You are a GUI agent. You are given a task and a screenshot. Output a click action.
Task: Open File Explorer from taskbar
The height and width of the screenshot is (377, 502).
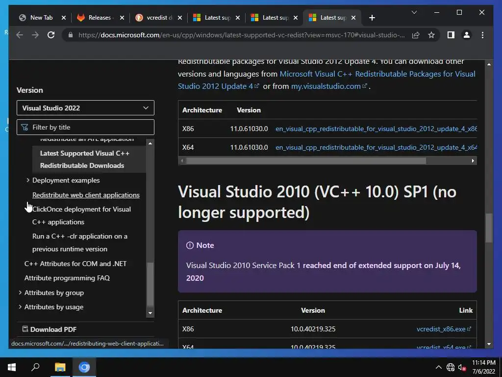[60, 367]
